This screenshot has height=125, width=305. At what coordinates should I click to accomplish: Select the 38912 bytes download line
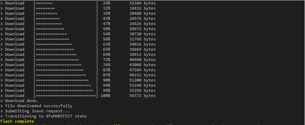click(x=78, y=54)
